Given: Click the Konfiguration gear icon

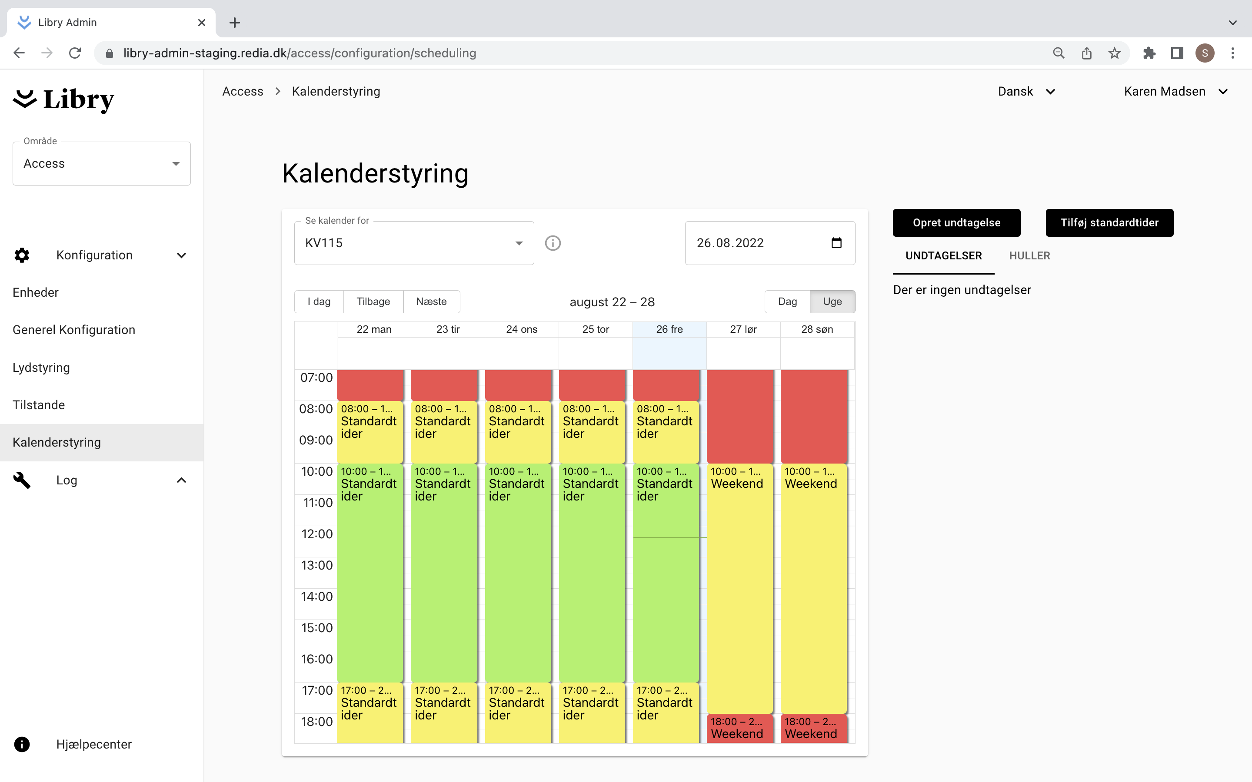Looking at the screenshot, I should click(22, 255).
